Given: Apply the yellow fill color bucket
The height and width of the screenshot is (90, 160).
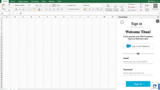Looking at the screenshot, I should click(34, 9).
